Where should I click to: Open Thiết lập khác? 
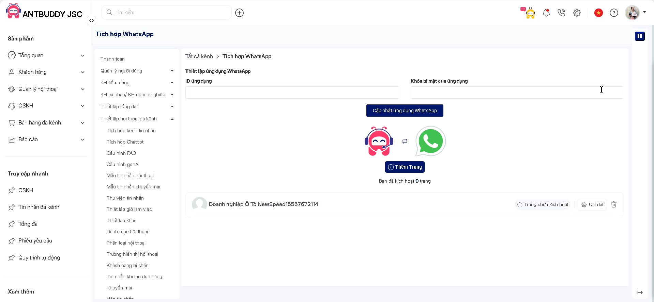(121, 220)
